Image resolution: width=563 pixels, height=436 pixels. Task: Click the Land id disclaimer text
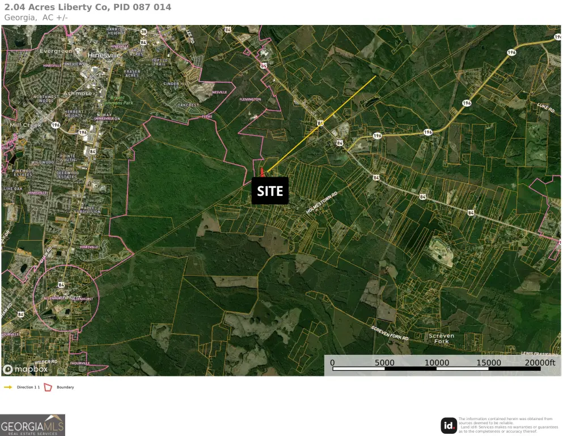click(x=508, y=425)
